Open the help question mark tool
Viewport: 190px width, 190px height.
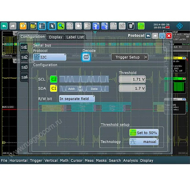coord(23,26)
